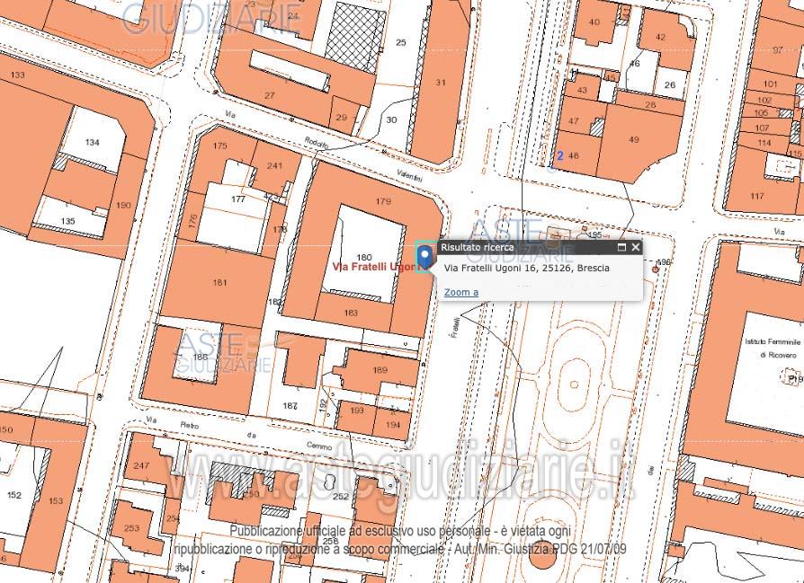Close the Risultato ricerca popup

click(x=635, y=247)
